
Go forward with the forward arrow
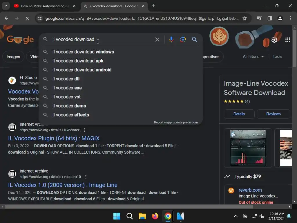17,18
